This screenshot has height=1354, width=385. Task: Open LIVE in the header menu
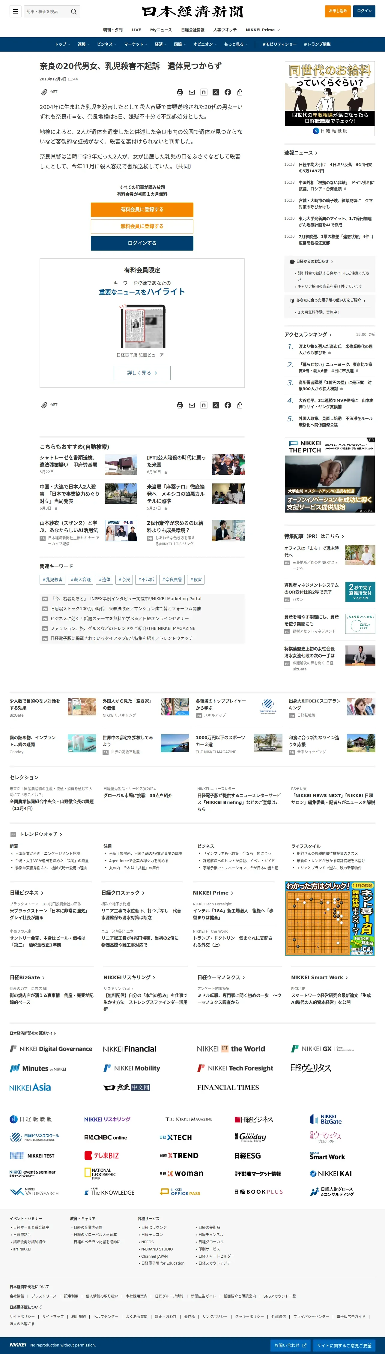136,30
